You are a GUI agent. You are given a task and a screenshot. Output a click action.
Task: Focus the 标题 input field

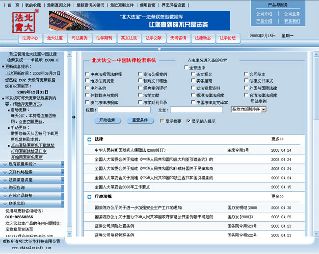pos(124,110)
